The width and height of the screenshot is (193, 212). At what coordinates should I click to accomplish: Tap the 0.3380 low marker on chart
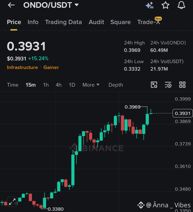pyautogui.click(x=55, y=209)
